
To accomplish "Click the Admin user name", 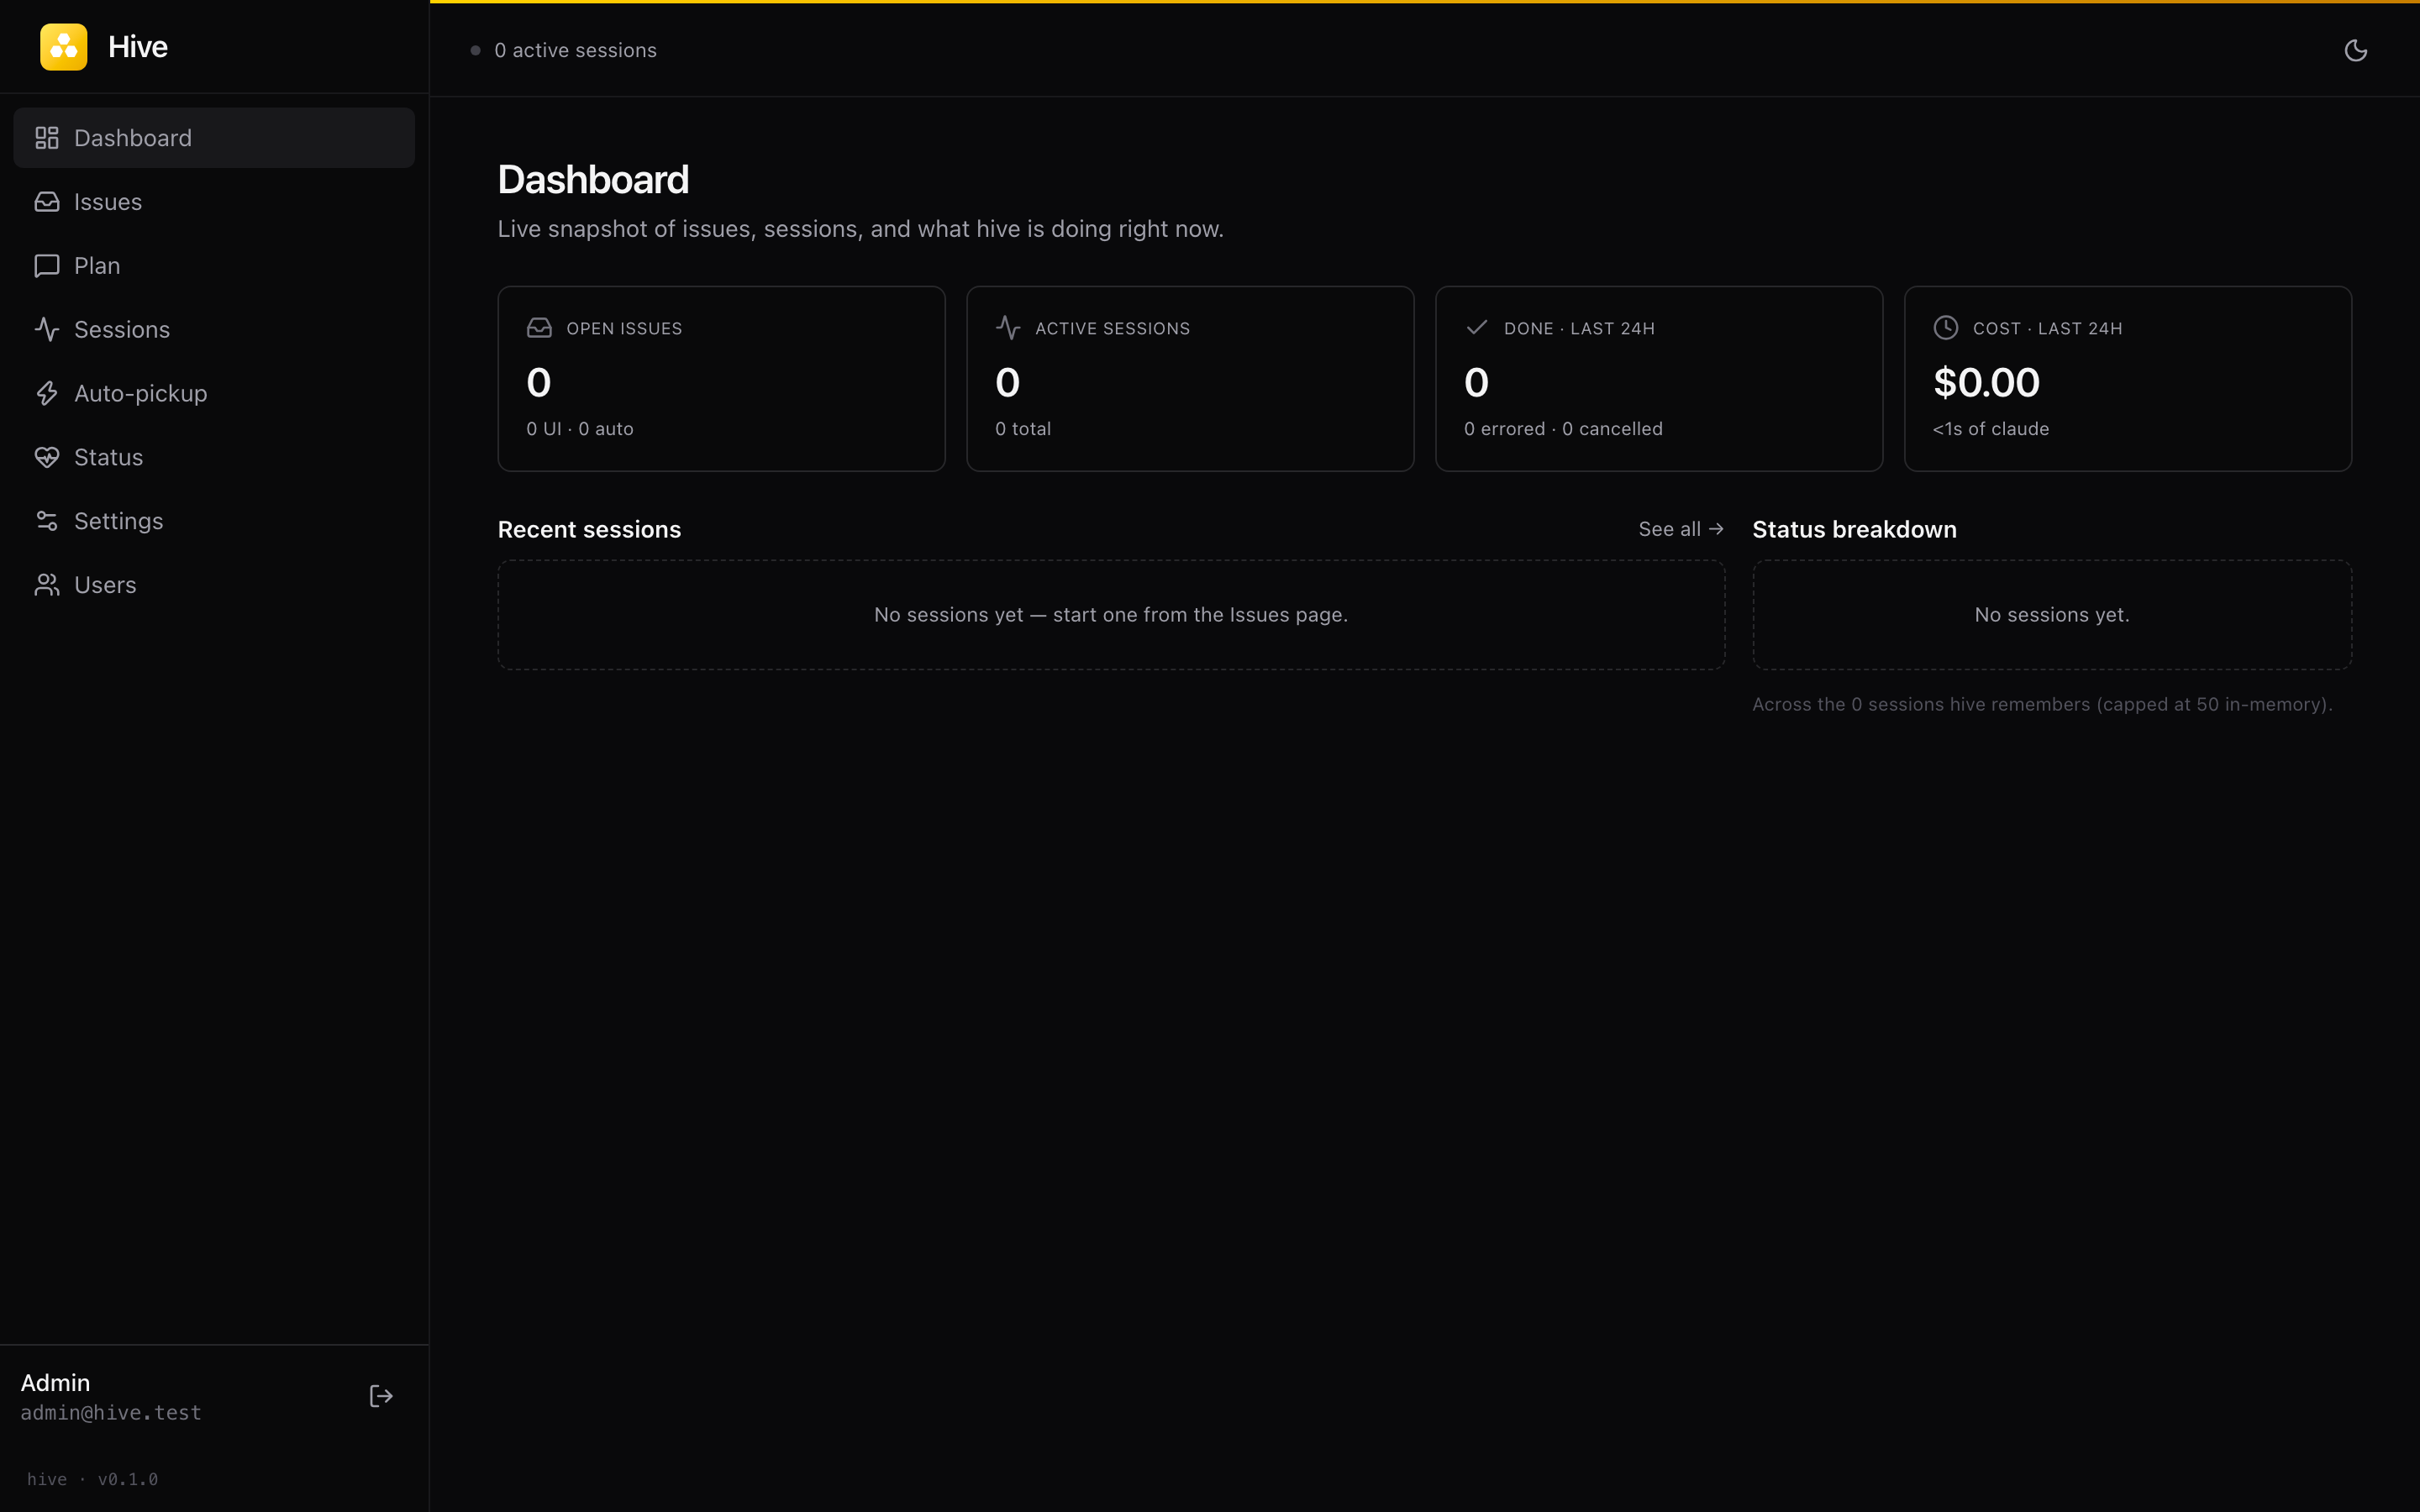I will 55,1383.
